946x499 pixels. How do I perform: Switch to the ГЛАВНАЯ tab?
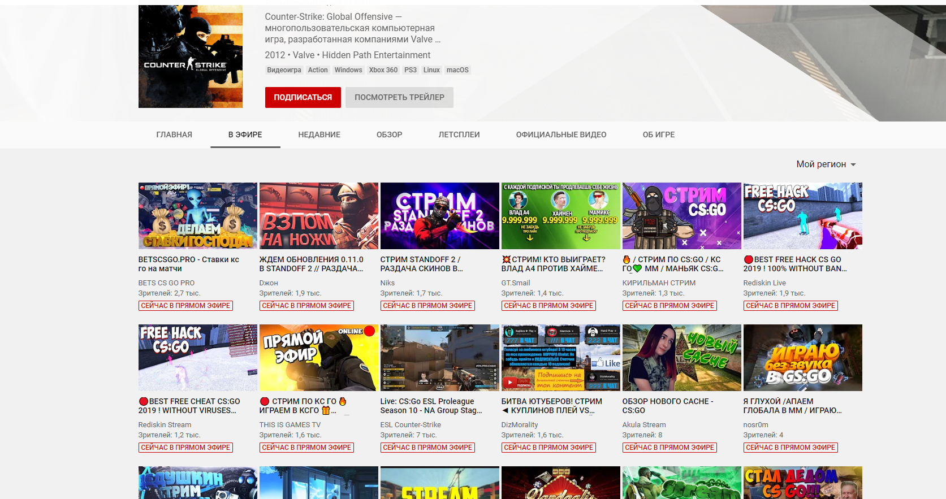(x=174, y=134)
